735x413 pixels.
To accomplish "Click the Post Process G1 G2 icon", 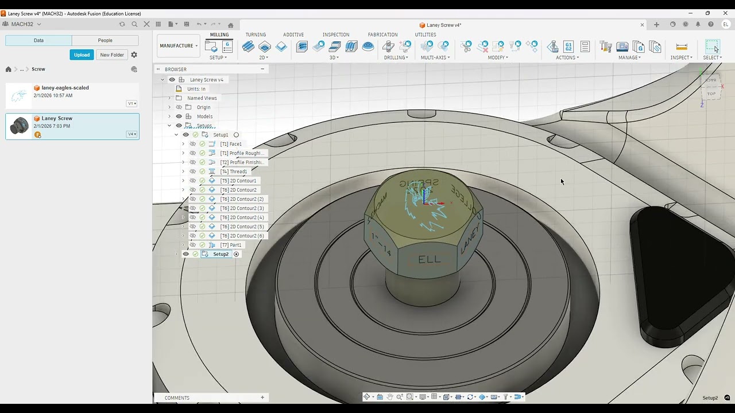I will pos(568,46).
